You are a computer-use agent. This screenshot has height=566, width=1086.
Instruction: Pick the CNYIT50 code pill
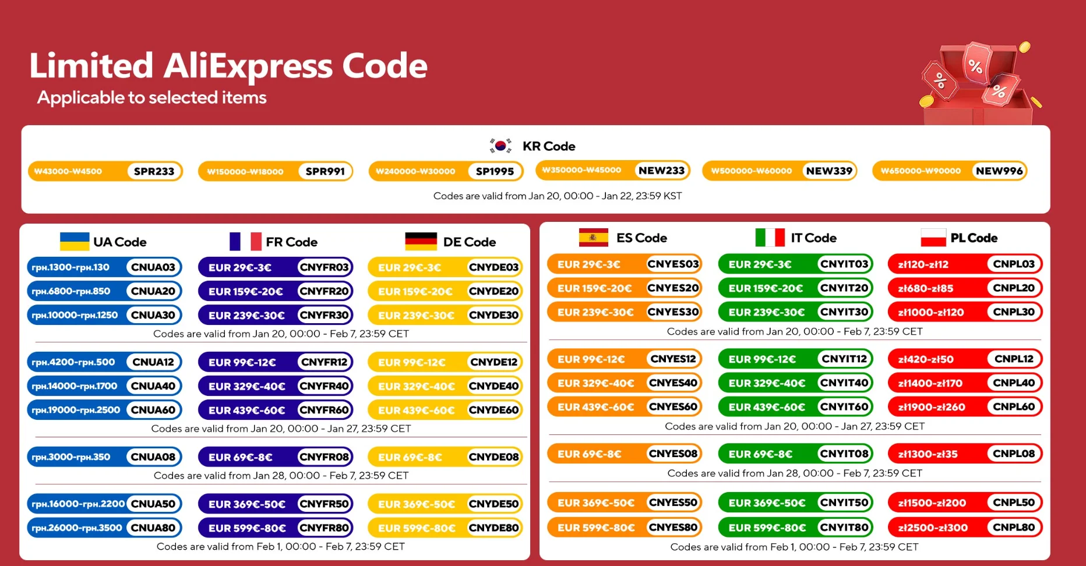click(796, 503)
